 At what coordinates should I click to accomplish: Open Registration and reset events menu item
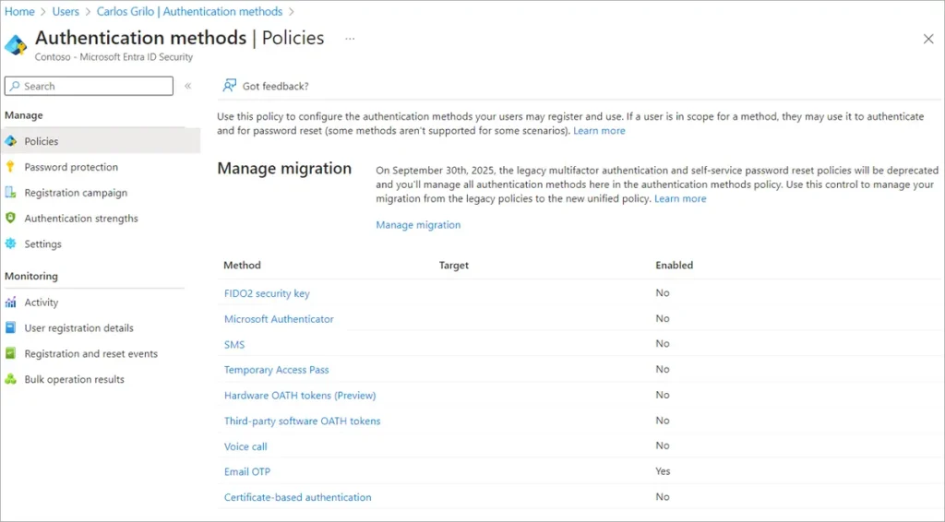(90, 353)
